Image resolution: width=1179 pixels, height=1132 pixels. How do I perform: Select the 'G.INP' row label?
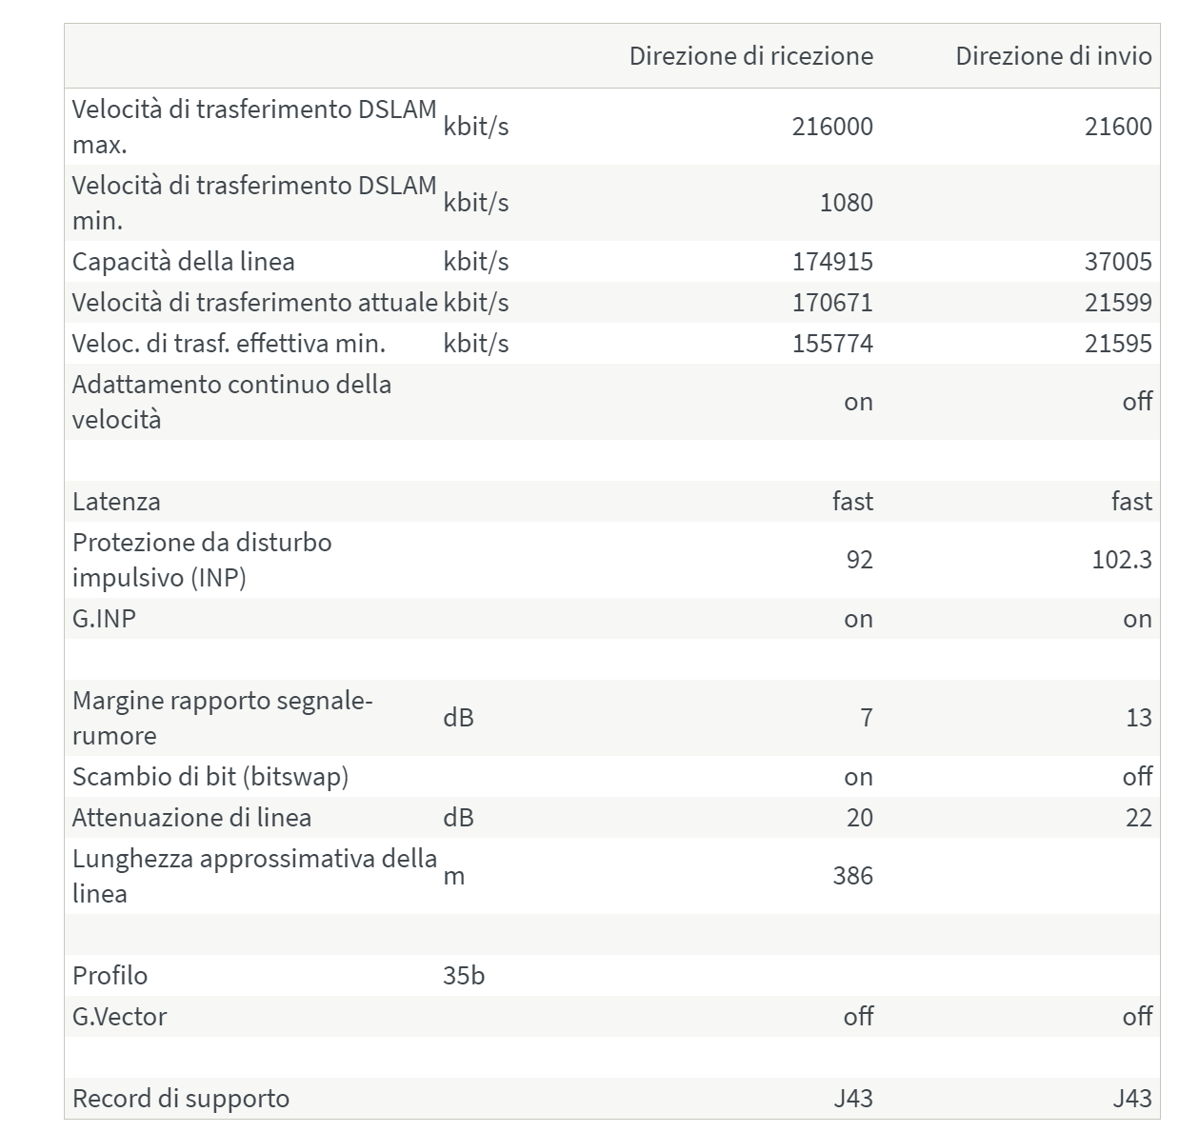104,619
